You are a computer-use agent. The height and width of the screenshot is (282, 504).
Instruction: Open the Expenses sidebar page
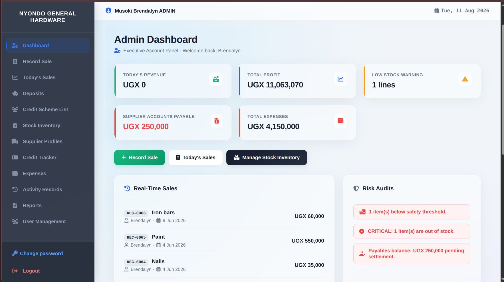pos(48,173)
